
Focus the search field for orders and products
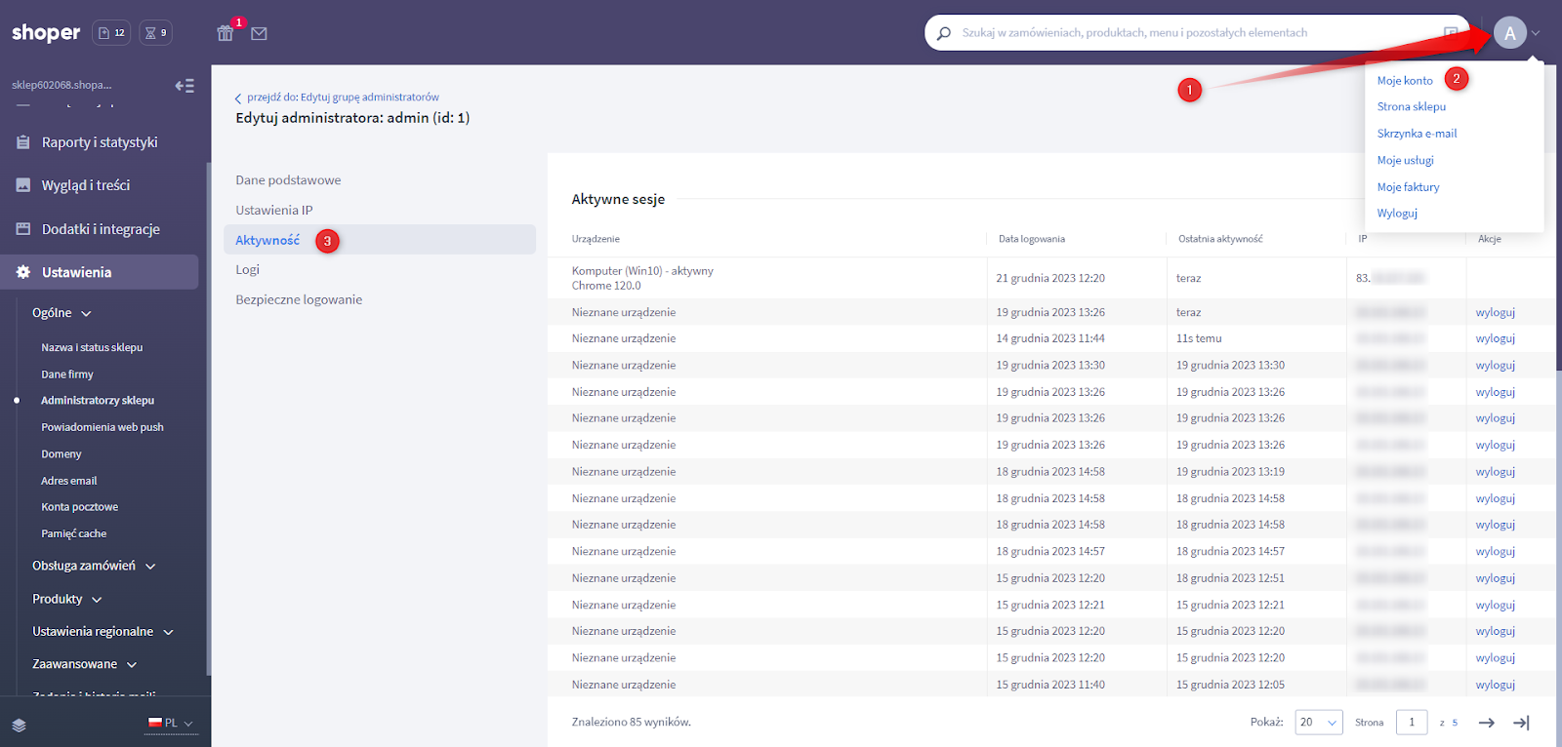tap(1196, 33)
